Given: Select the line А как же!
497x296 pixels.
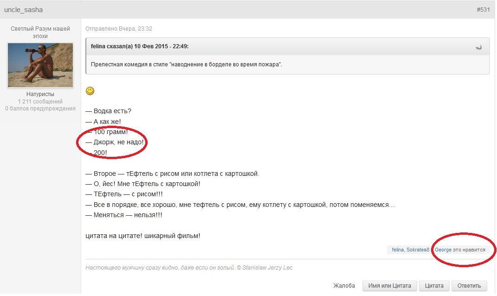Looking at the screenshot, I should click(x=103, y=122).
